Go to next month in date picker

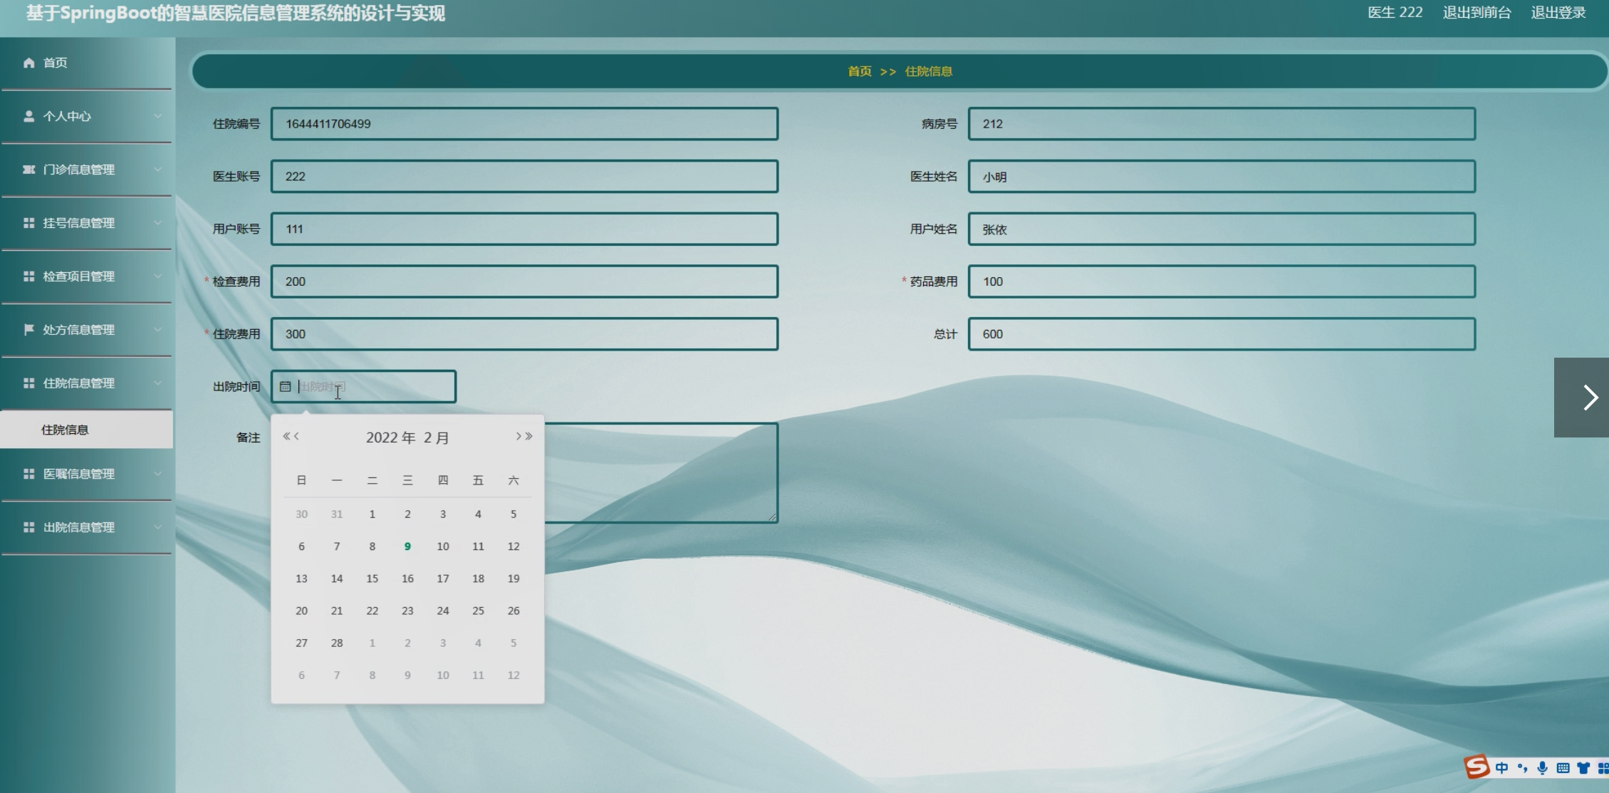pyautogui.click(x=519, y=436)
